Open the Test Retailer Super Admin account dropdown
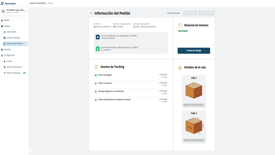 (25, 11)
